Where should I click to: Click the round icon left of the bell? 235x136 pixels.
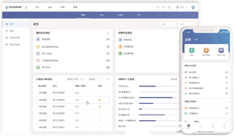157,7
